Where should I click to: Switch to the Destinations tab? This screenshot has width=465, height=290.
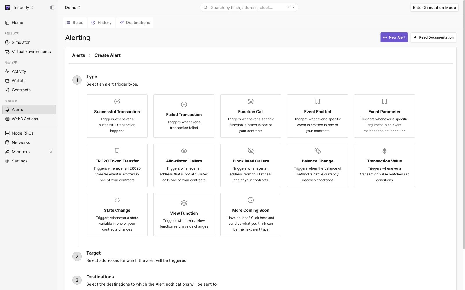135,23
